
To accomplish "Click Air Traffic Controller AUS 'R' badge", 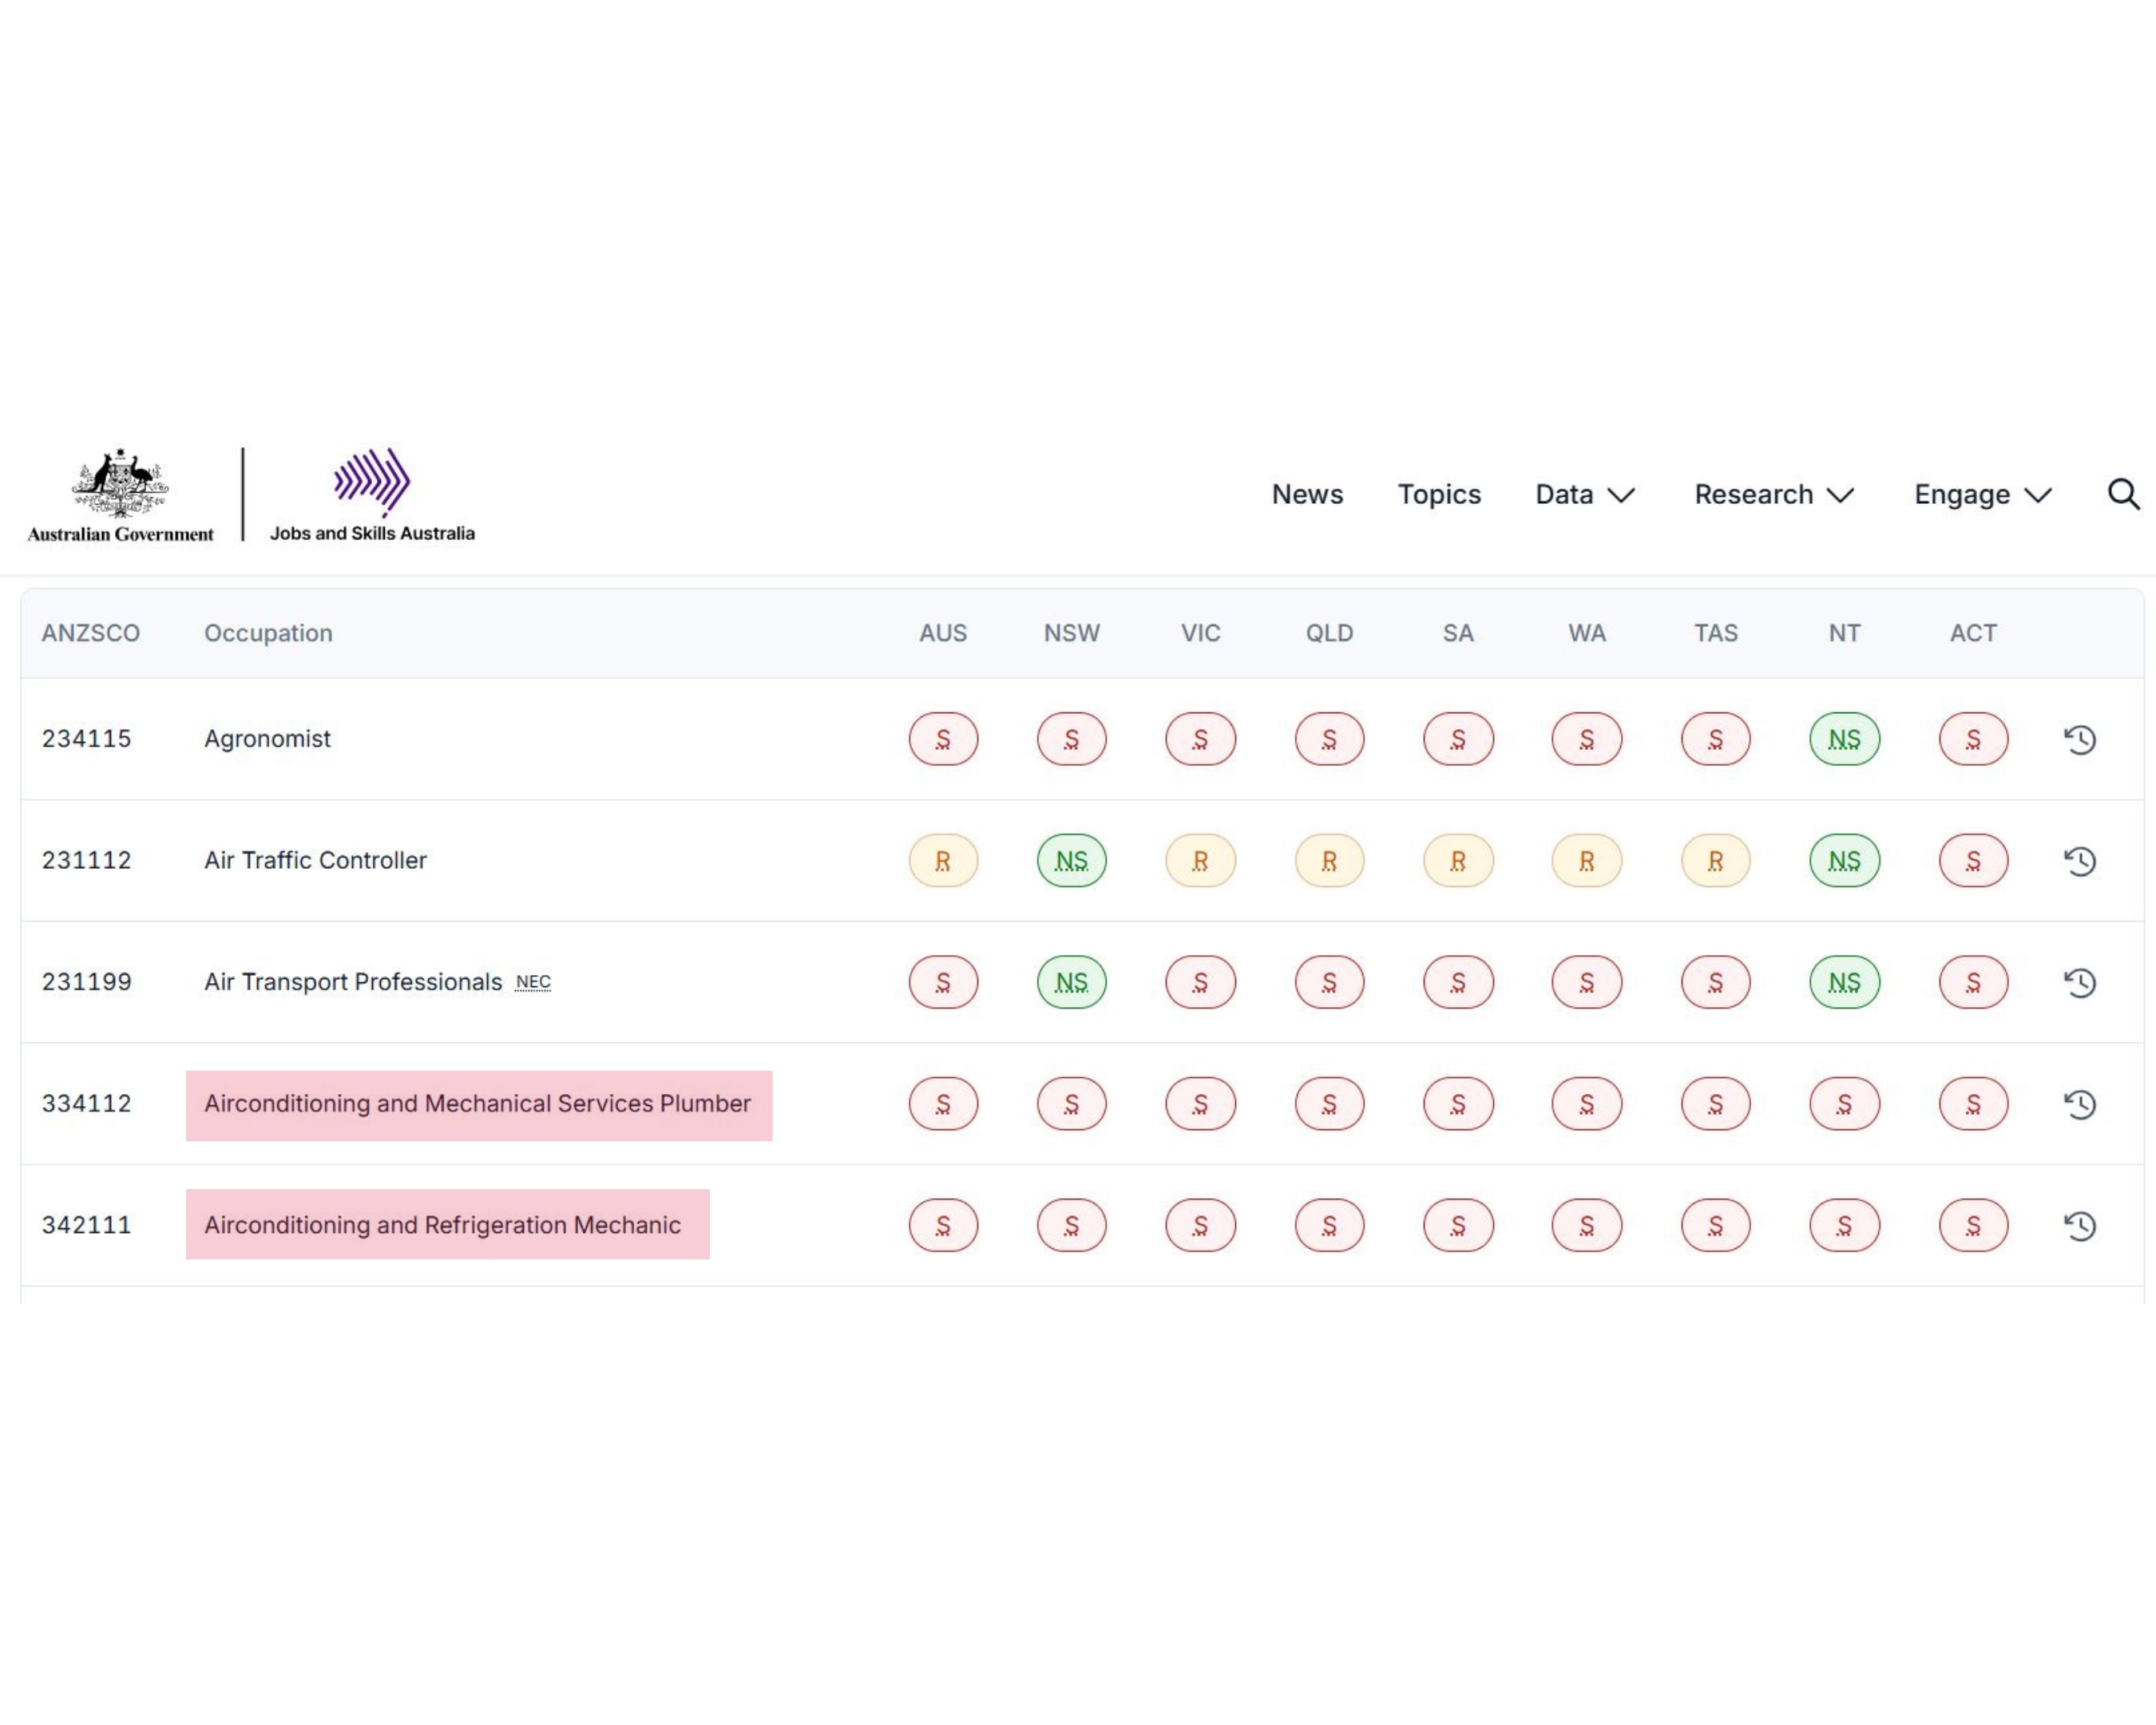I will click(x=943, y=861).
